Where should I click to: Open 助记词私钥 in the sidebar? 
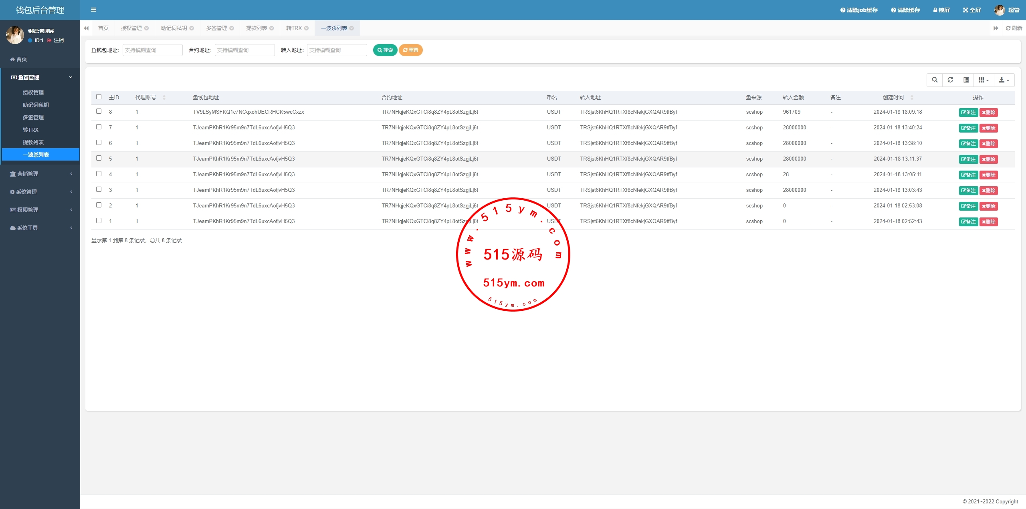coord(36,105)
